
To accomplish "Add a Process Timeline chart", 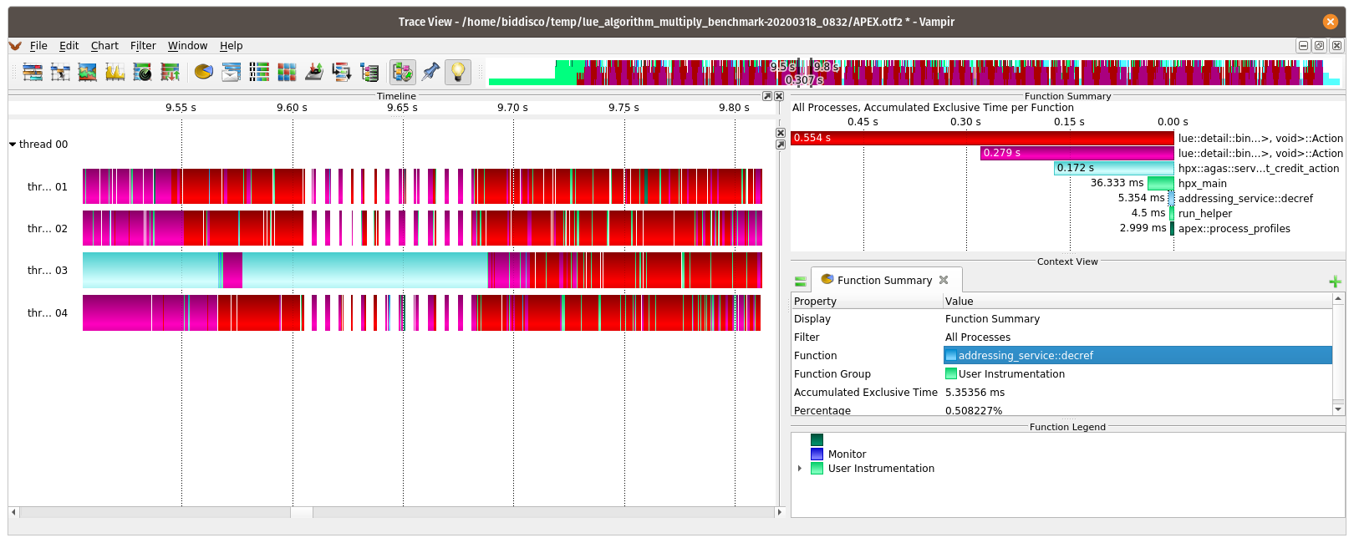I will [60, 73].
